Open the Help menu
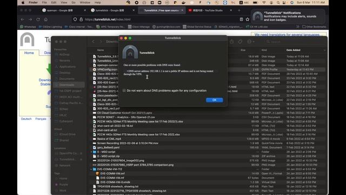The height and width of the screenshot is (195, 346). (x=97, y=2)
